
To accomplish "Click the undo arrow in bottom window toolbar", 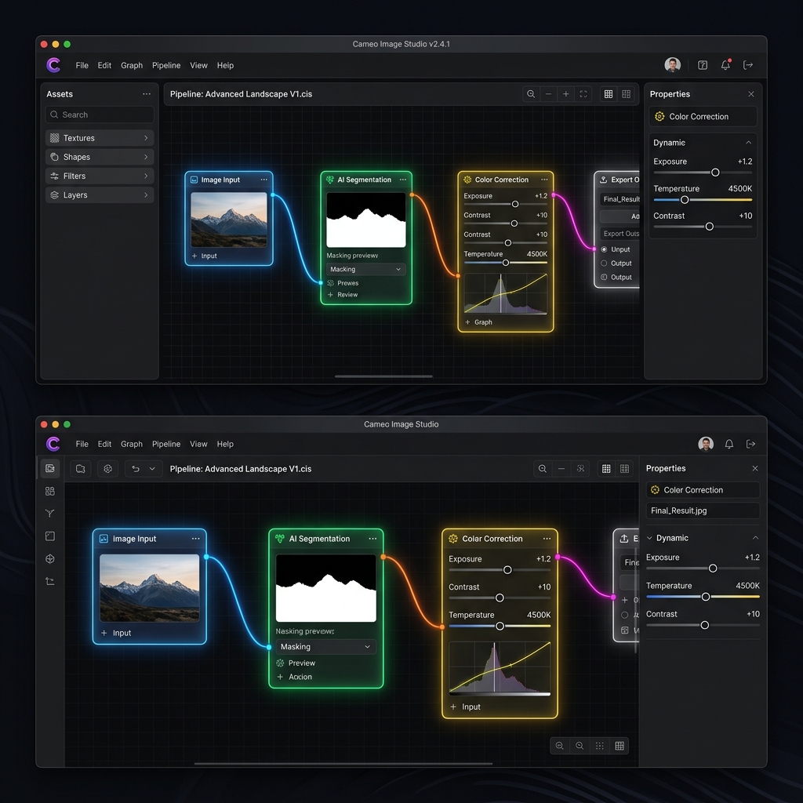I will click(136, 469).
